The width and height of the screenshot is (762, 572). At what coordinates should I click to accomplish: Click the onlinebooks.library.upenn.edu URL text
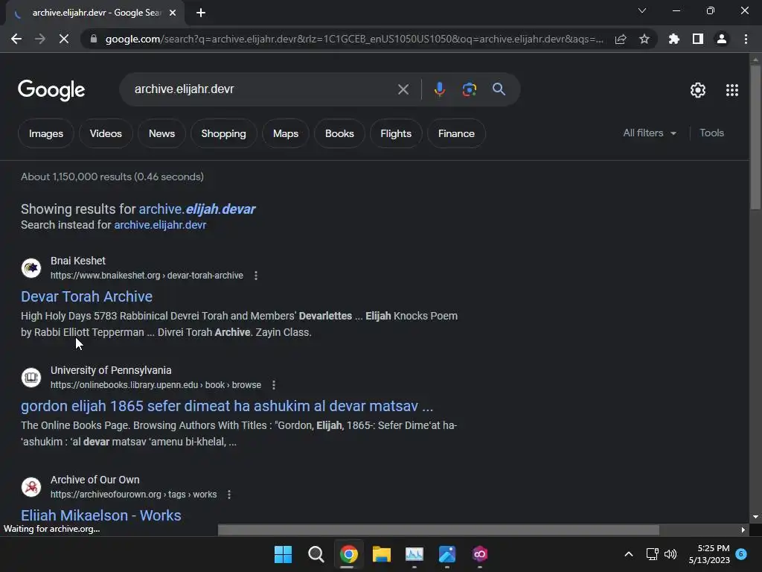tap(156, 385)
